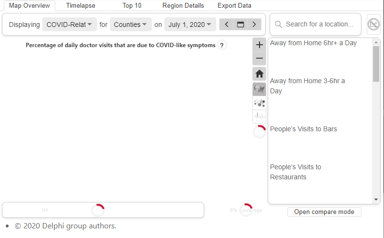The width and height of the screenshot is (384, 238).
Task: Zoom in on the map
Action: click(x=259, y=45)
